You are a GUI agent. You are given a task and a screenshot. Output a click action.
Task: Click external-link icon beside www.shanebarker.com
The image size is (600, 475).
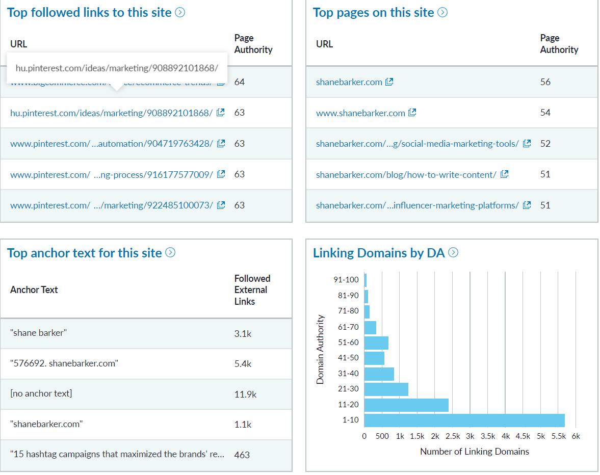click(x=412, y=113)
